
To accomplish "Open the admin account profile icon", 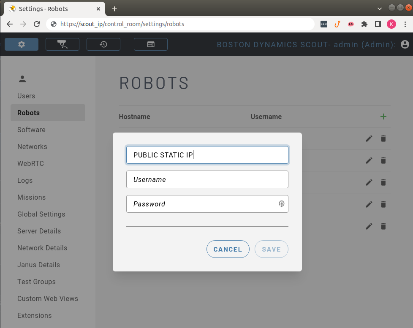I will [405, 44].
